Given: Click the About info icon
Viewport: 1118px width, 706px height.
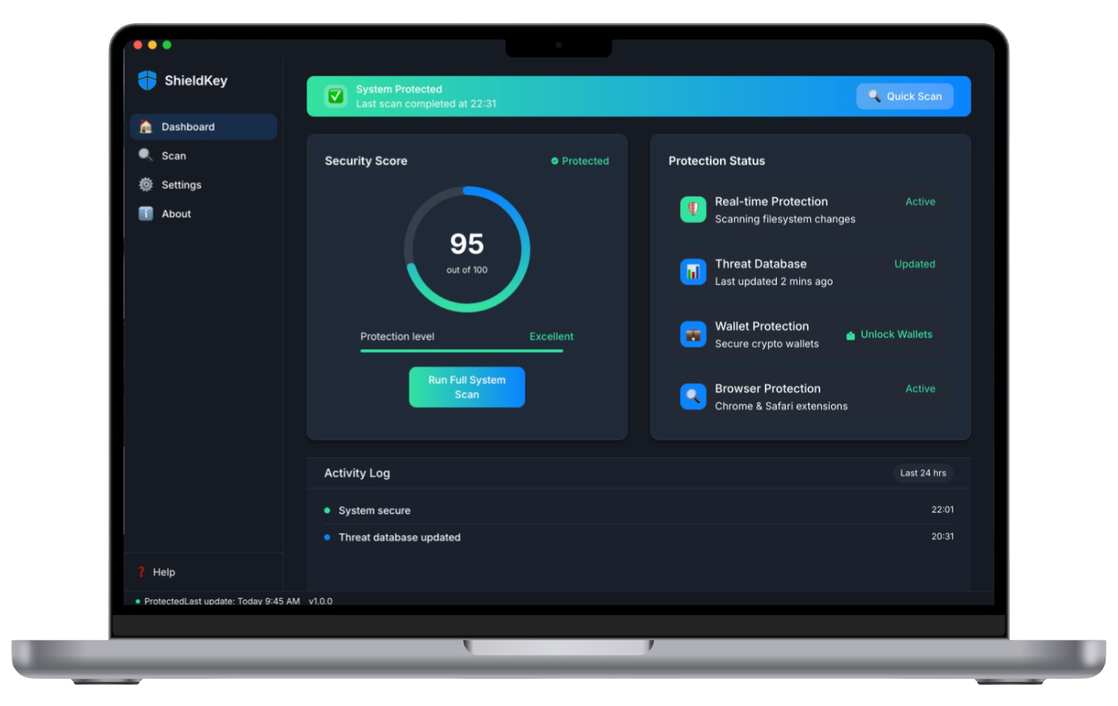Looking at the screenshot, I should (145, 213).
